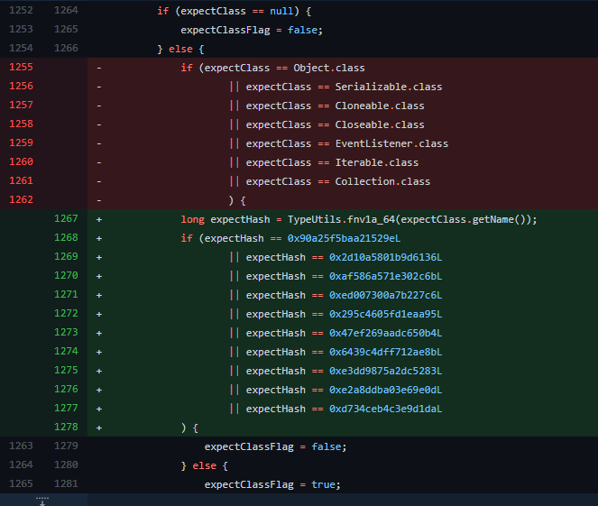Click hash 0xd734ceb4c3e9d1daL on line 1277
Image resolution: width=598 pixels, height=506 pixels.
[386, 409]
